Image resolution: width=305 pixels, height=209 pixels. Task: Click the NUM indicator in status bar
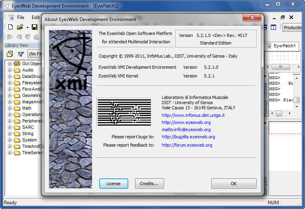click(273, 203)
